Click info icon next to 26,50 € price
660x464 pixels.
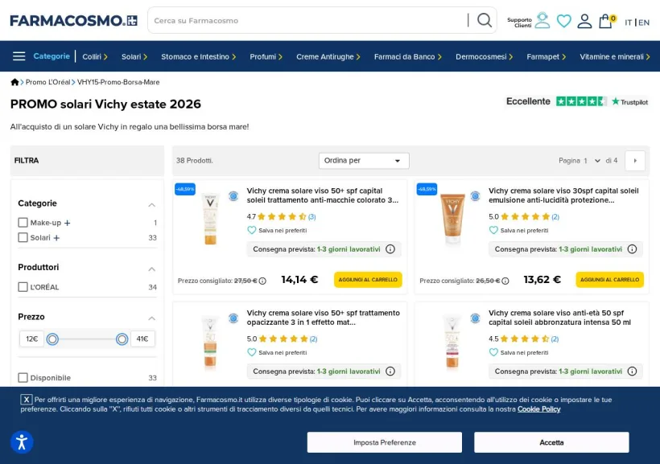(x=505, y=281)
